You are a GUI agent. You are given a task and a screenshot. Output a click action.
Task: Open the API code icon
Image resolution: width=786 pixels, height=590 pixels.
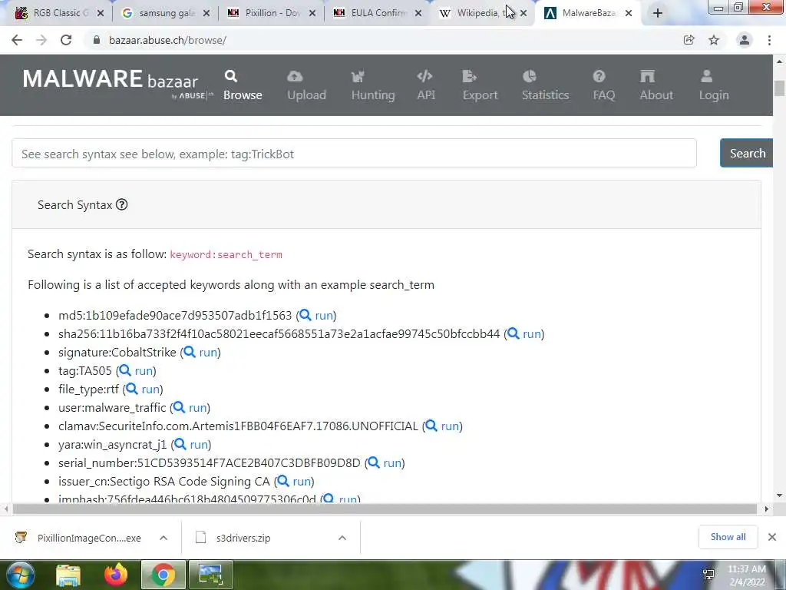click(424, 76)
